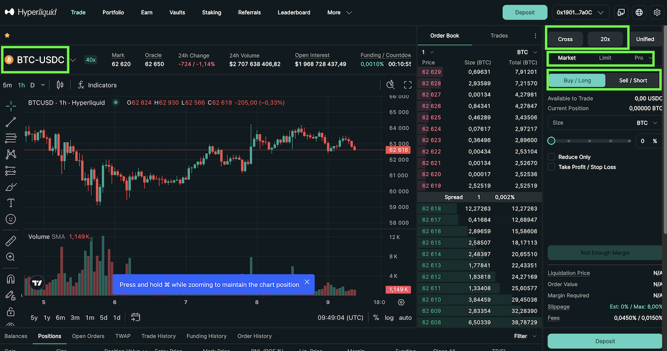The image size is (667, 351).
Task: Select the Fibonacci retracement lines tool
Action: (11, 138)
